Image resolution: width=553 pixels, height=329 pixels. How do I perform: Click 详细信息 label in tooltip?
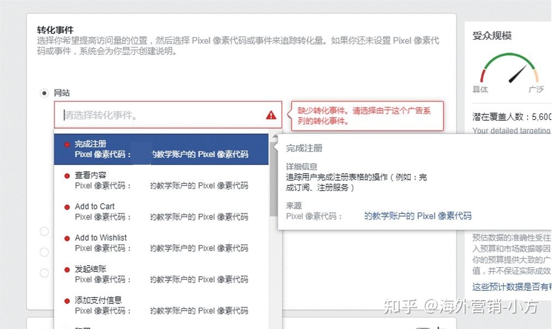pos(302,166)
